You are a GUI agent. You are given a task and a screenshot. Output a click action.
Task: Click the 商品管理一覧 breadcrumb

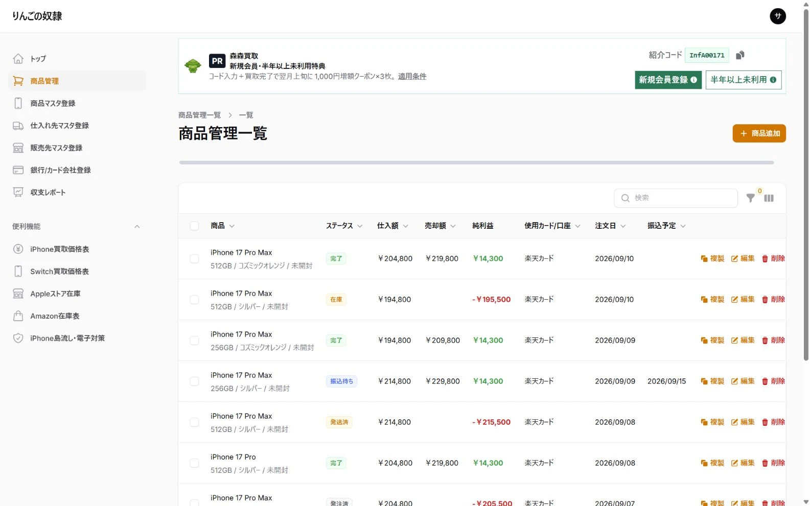coord(199,115)
